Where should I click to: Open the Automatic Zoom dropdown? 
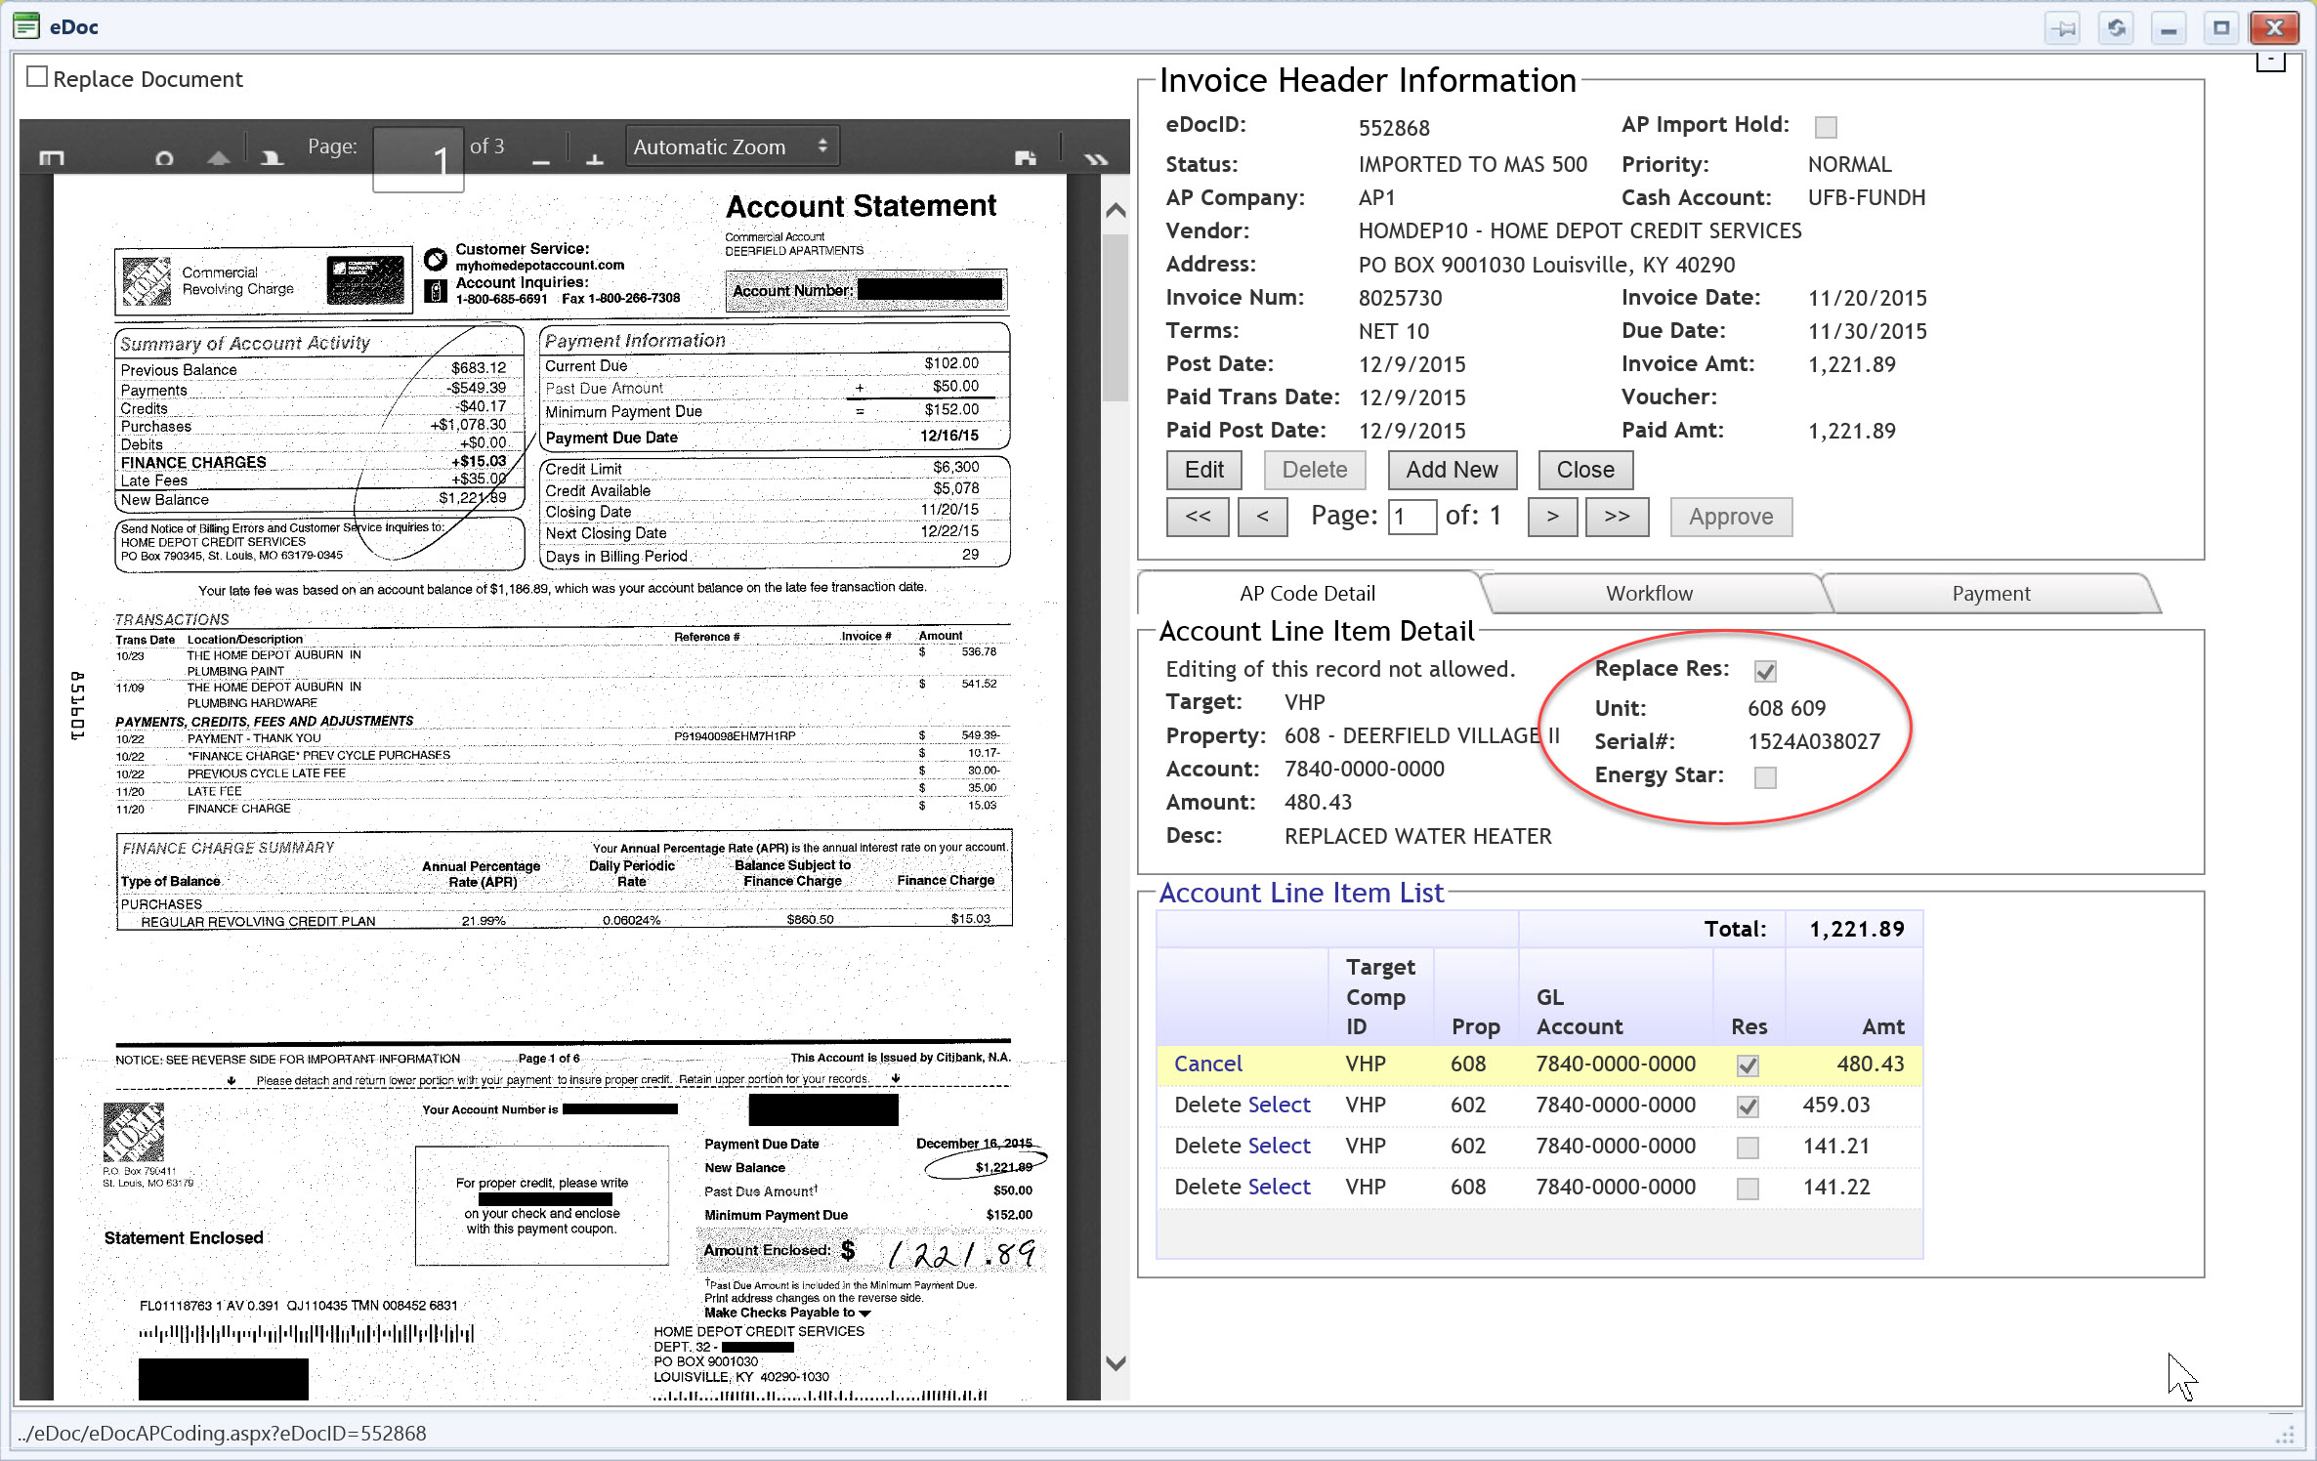pyautogui.click(x=731, y=146)
